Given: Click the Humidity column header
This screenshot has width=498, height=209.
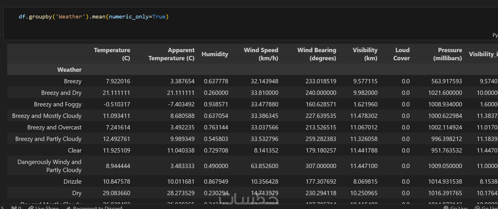Looking at the screenshot, I should tap(215, 54).
